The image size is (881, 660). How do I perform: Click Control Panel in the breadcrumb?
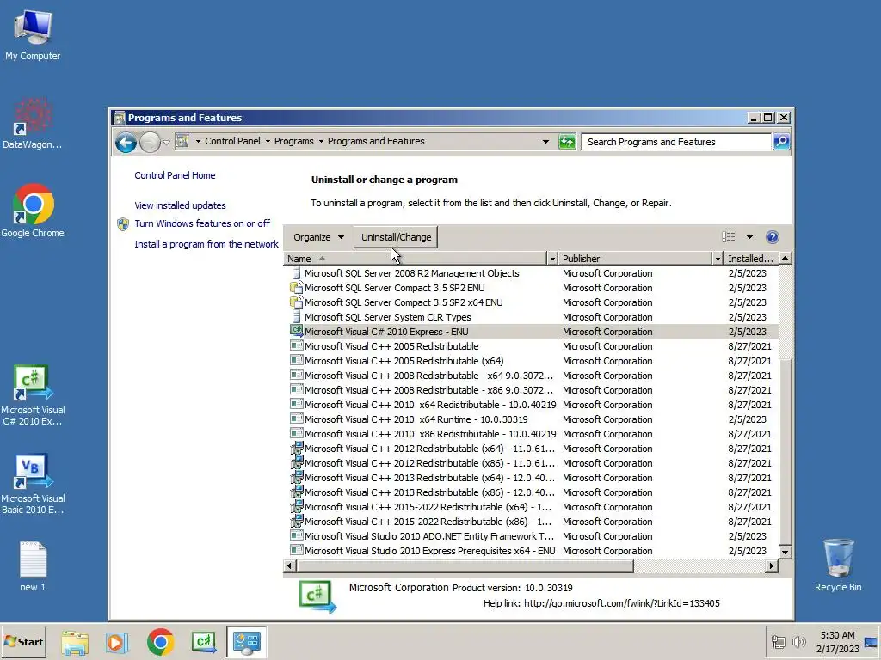point(232,141)
